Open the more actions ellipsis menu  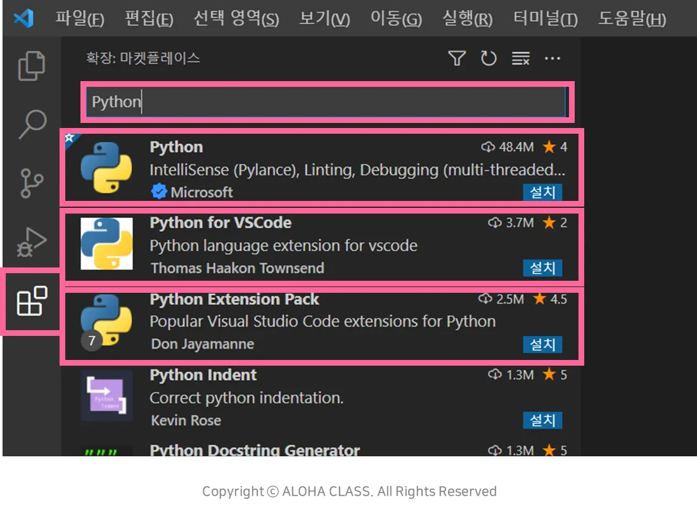[553, 58]
